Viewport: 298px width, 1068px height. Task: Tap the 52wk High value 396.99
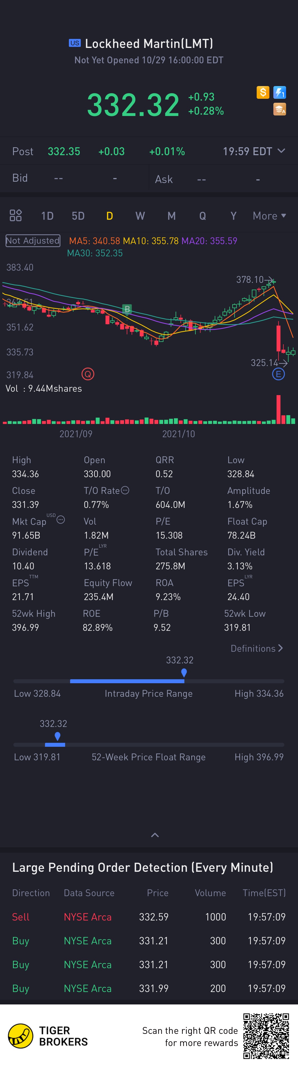pyautogui.click(x=25, y=627)
